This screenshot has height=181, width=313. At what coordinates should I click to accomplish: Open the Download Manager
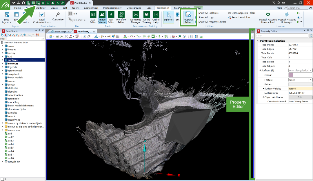click(136, 17)
